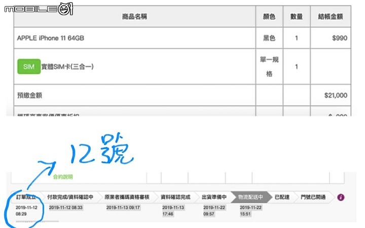365x228 pixels.
Task: Click the 2019-11-22 09:57 timestamp
Action: (214, 211)
